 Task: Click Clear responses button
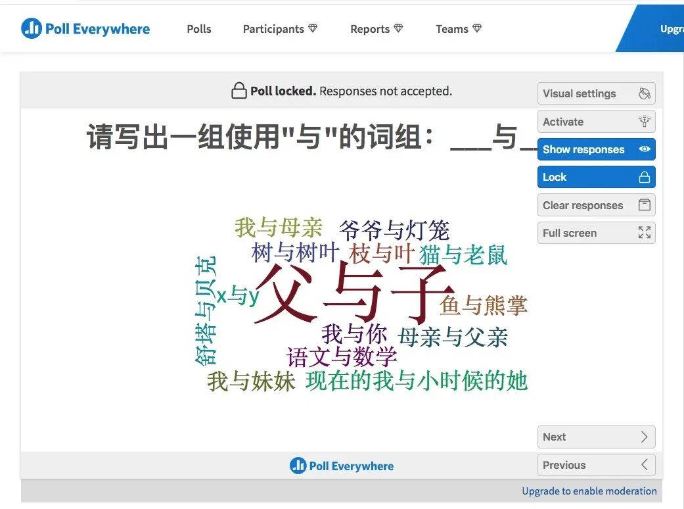[597, 205]
